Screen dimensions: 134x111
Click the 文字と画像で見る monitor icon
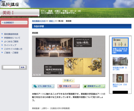point(35,86)
